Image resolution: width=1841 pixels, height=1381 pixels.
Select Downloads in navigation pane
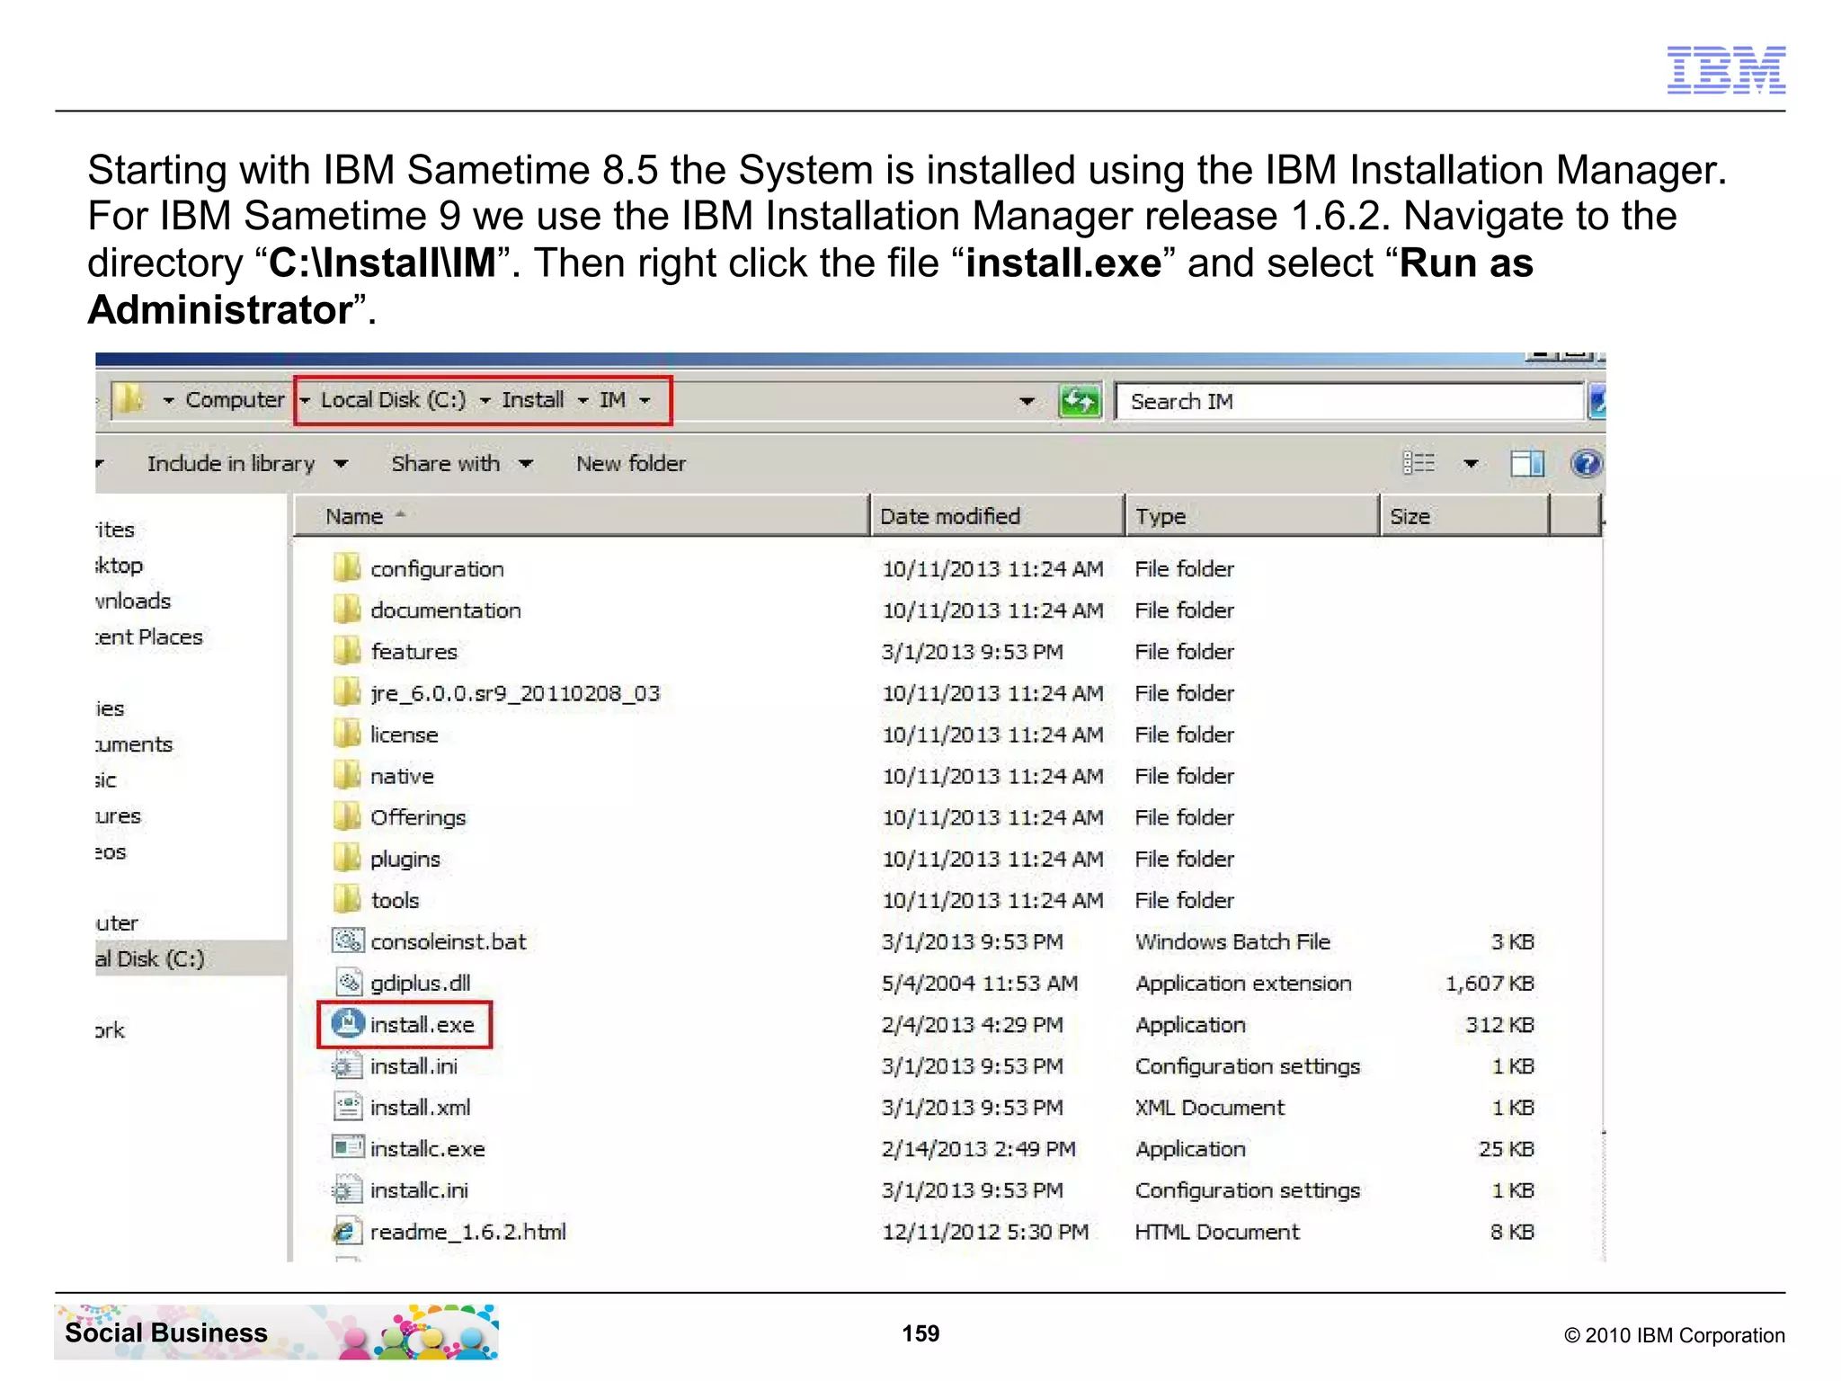pos(133,601)
